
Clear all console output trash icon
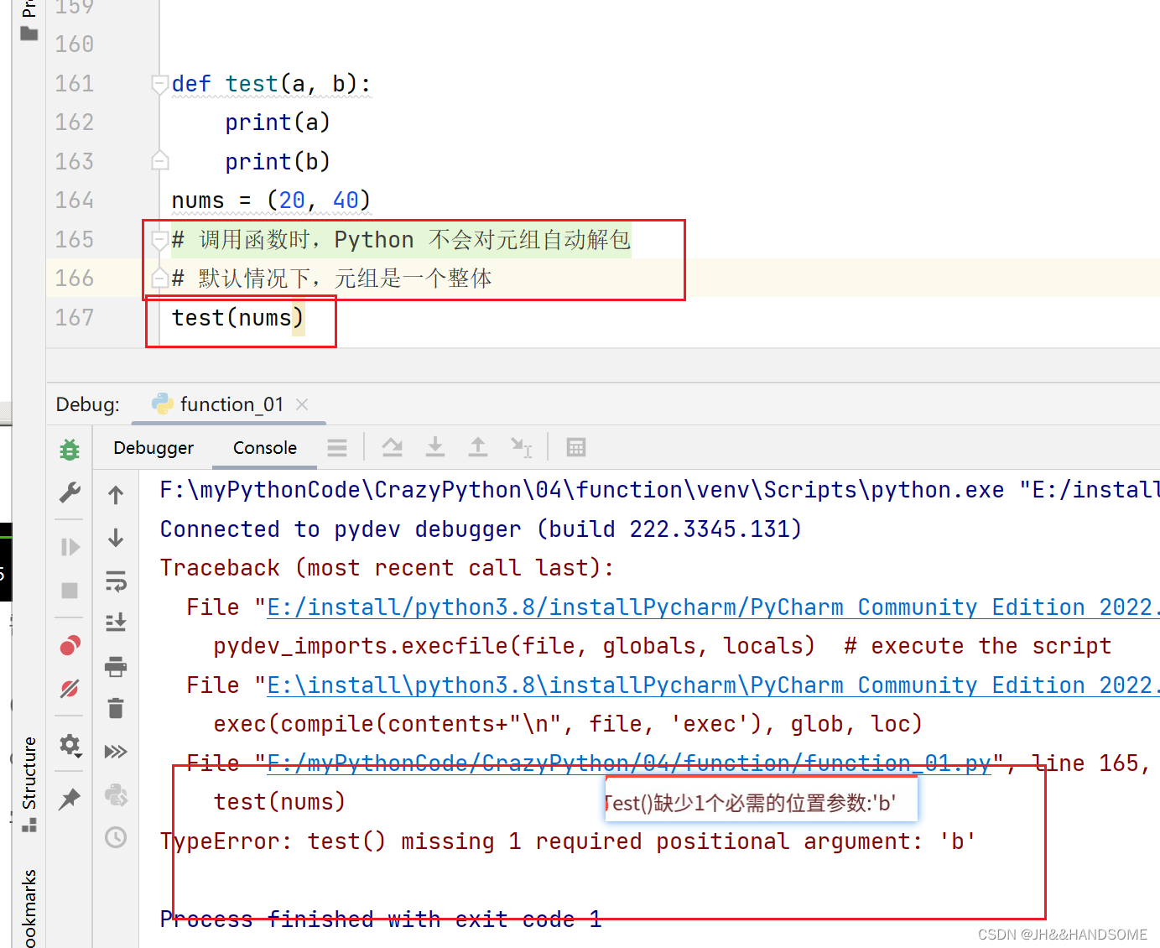pyautogui.click(x=116, y=709)
